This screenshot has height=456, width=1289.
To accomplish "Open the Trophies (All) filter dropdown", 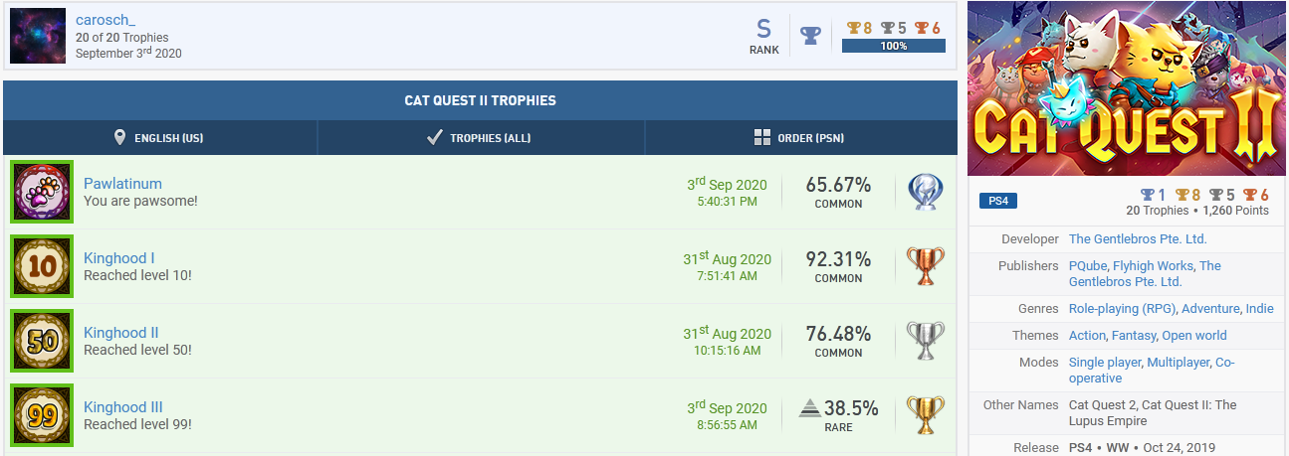I will point(479,138).
